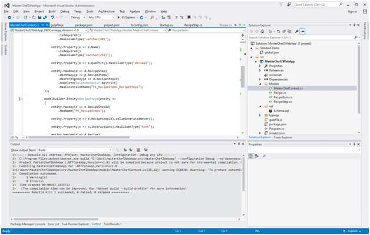Click the editor vertical scrollbar thumb
This screenshot has width=370, height=235.
243,77
